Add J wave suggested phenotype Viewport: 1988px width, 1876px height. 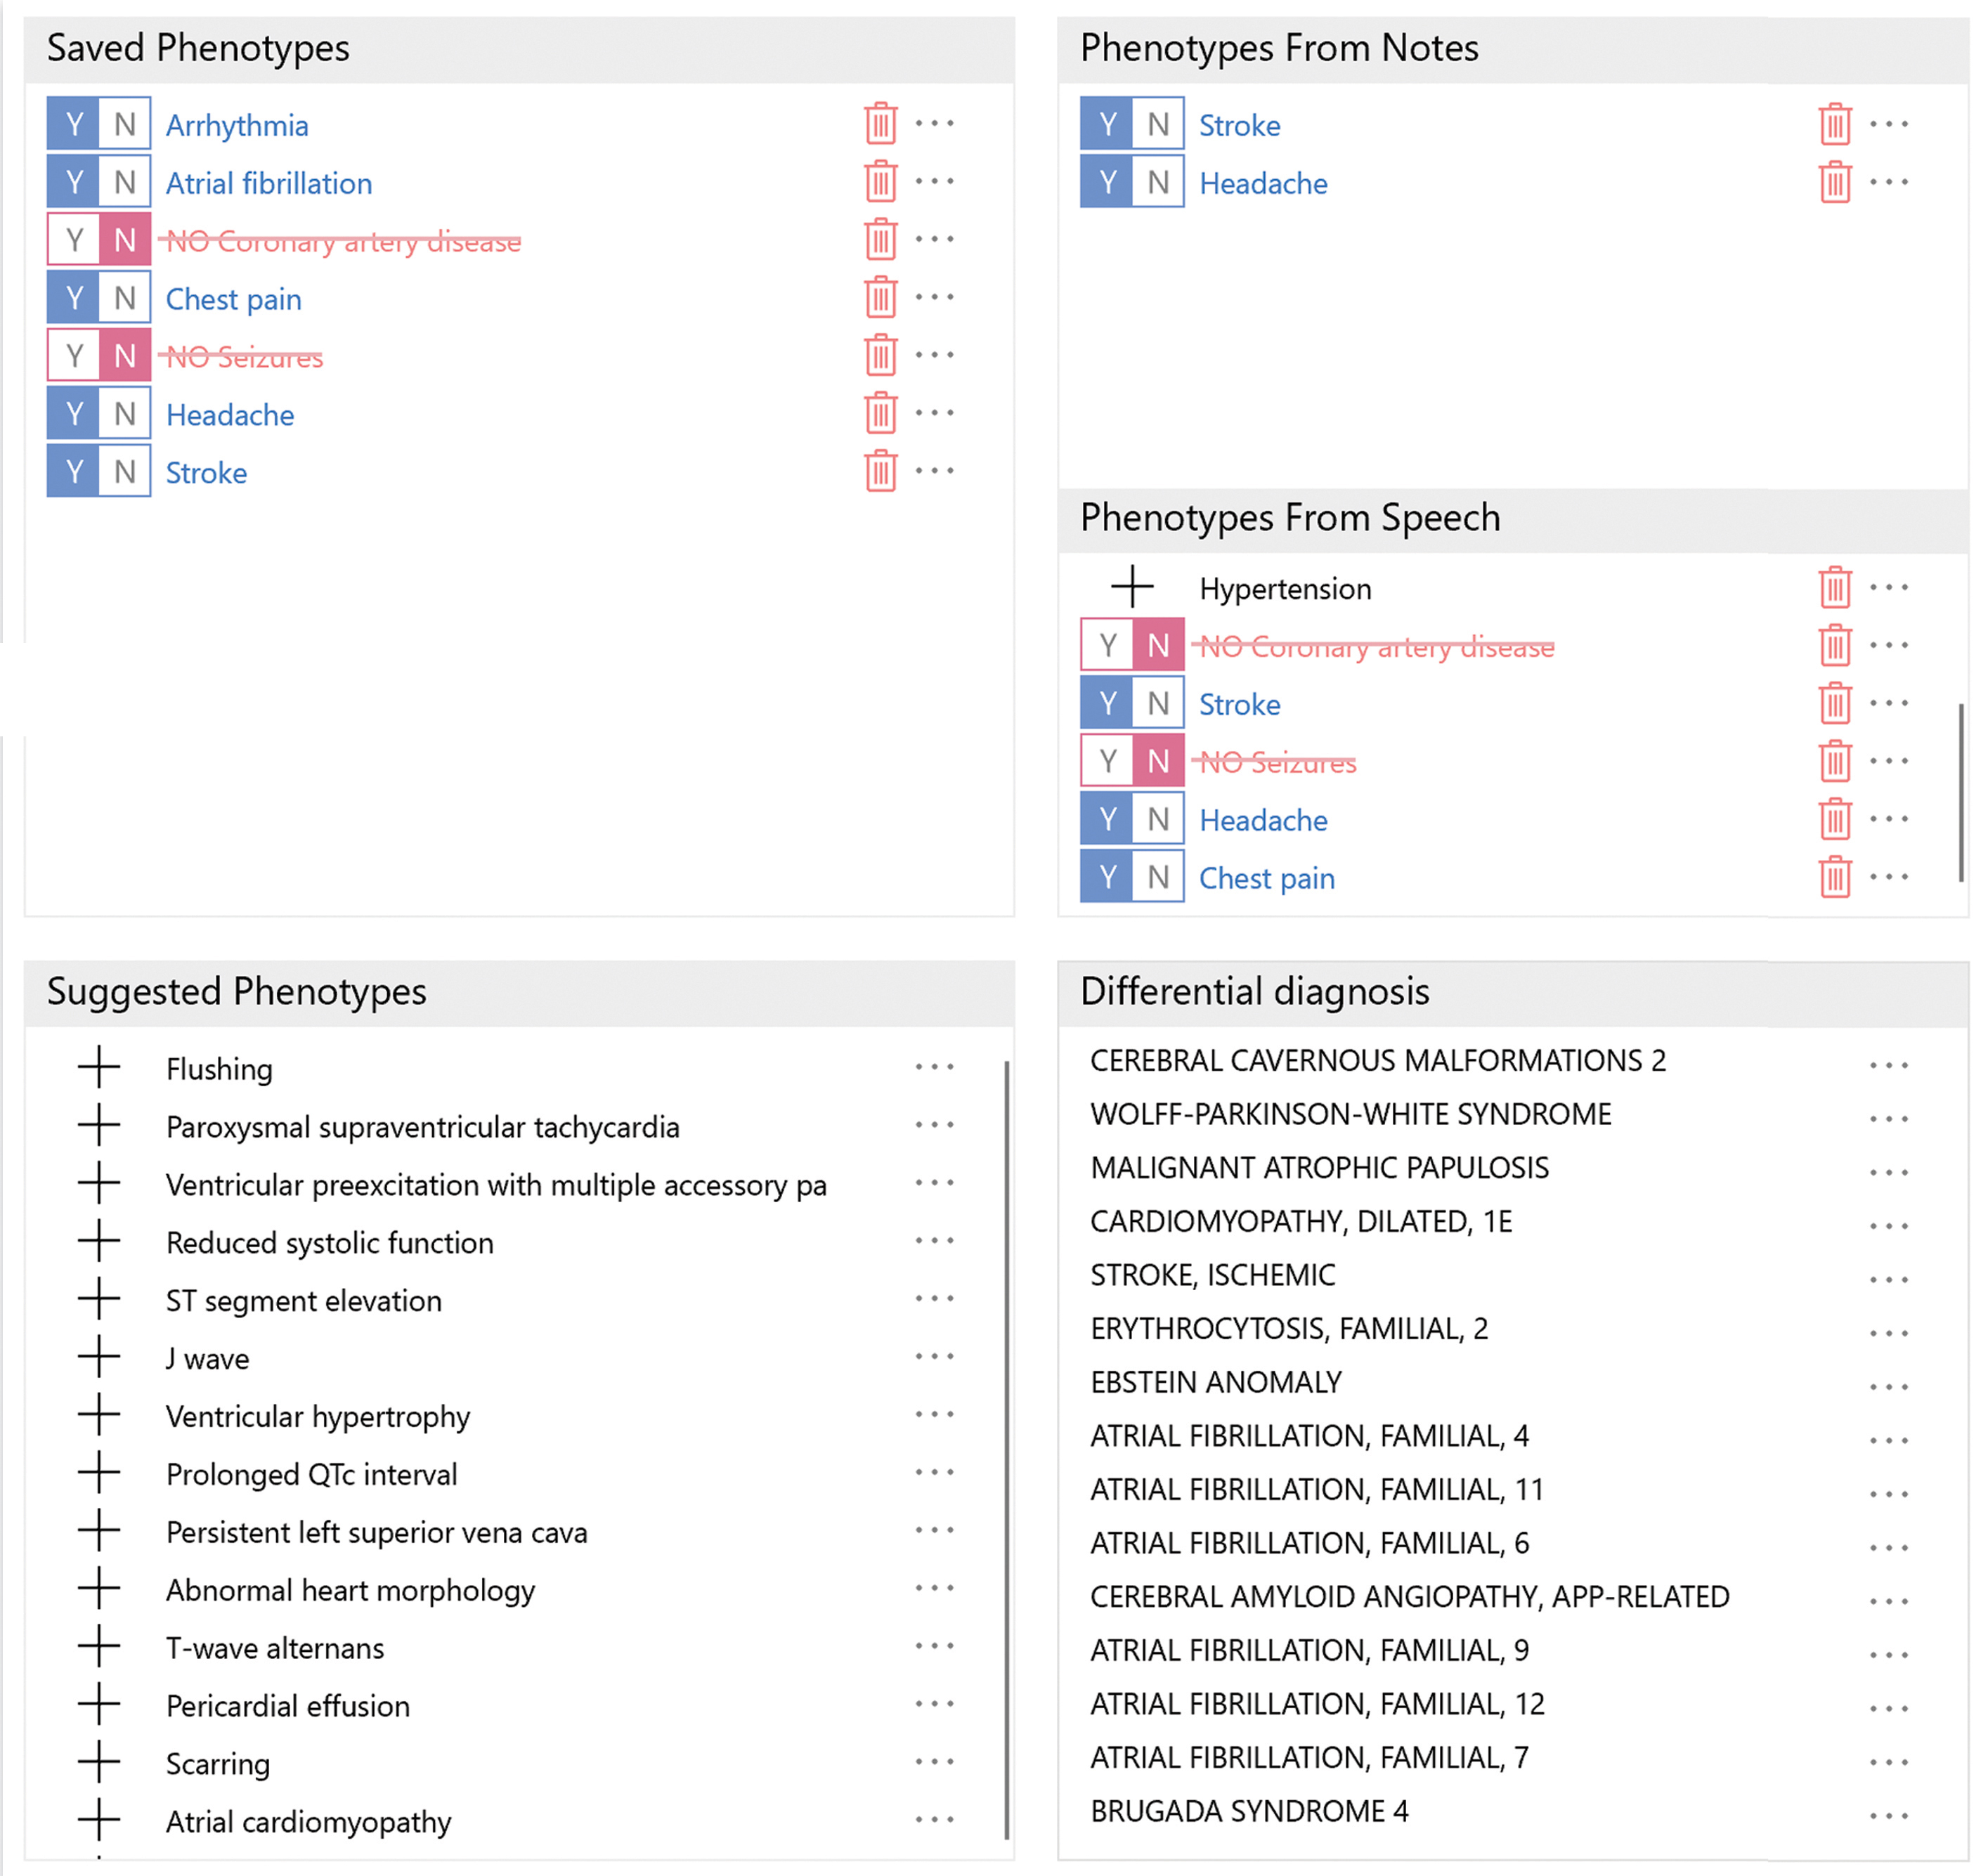(x=99, y=1357)
